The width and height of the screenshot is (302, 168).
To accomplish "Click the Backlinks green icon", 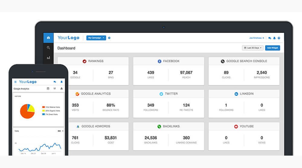I will (159, 127).
